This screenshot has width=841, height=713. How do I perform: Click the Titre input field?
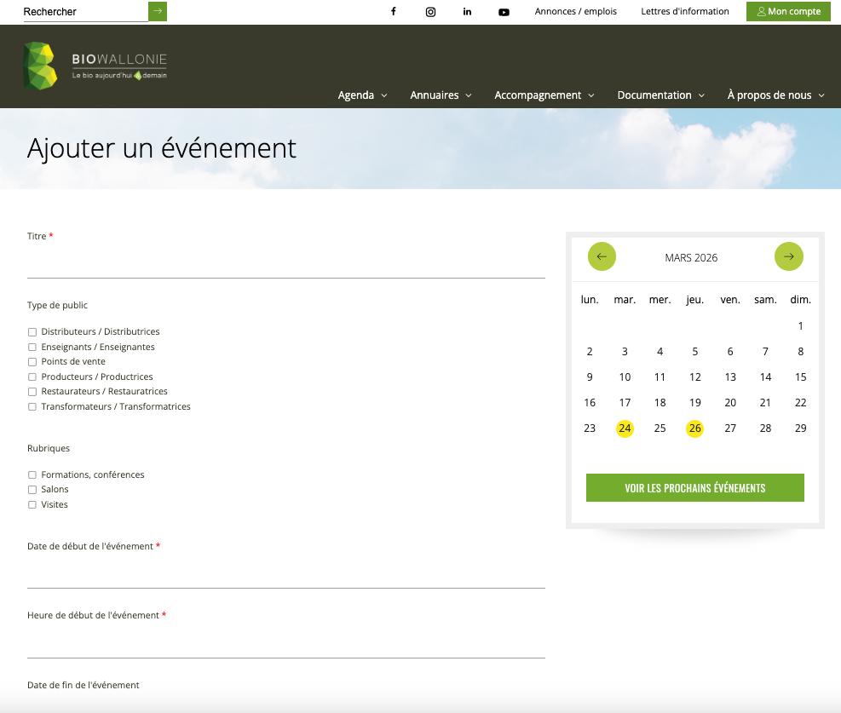pyautogui.click(x=285, y=264)
